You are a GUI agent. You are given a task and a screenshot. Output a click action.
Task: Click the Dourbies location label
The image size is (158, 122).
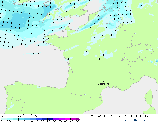coord(103,84)
